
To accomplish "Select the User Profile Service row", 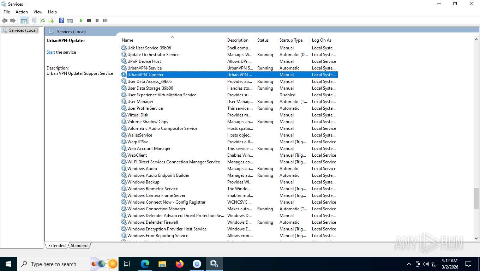I will pyautogui.click(x=229, y=108).
